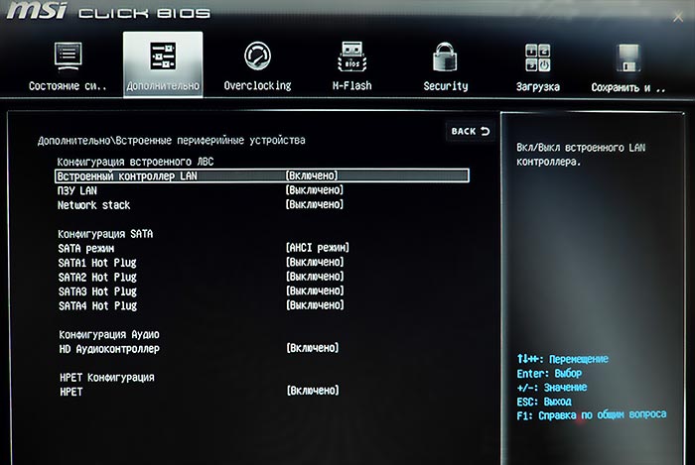The image size is (695, 465).
Task: Click the Конфигурация встроенного ЛВС heading
Action: pyautogui.click(x=136, y=162)
